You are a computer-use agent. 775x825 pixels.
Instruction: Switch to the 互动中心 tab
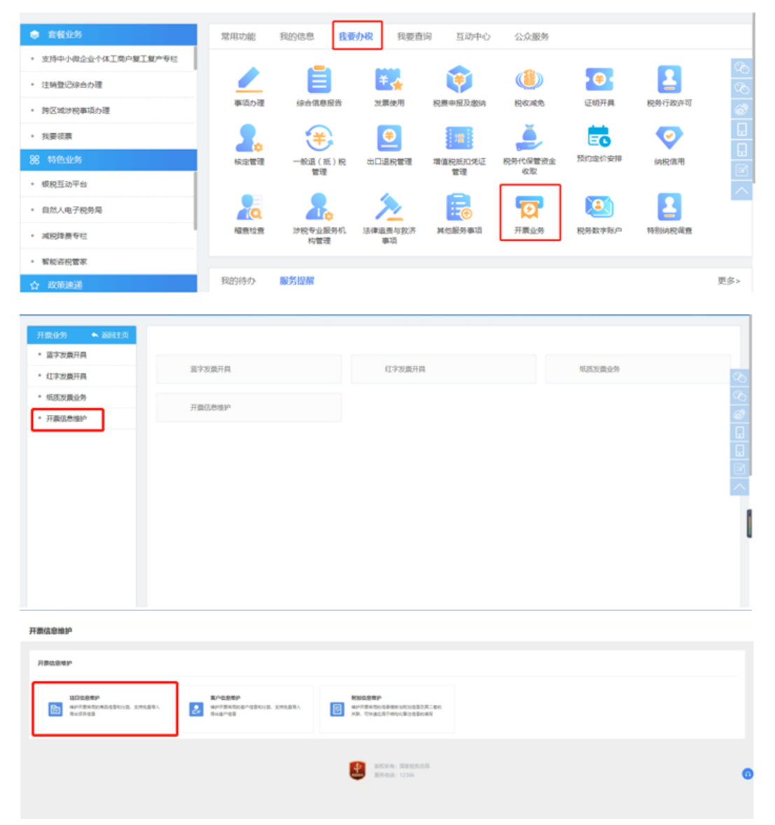pos(473,36)
